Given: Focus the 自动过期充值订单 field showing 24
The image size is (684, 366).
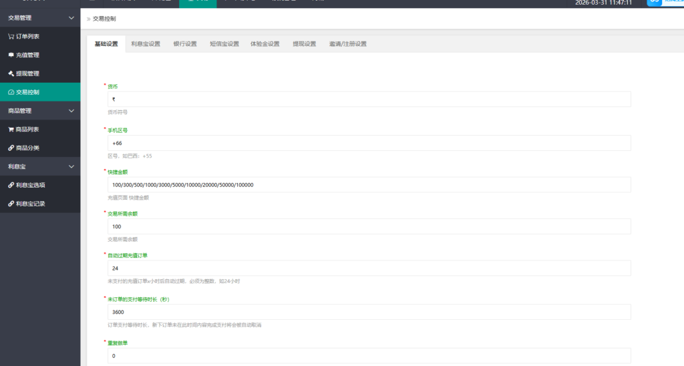Looking at the screenshot, I should pos(369,268).
